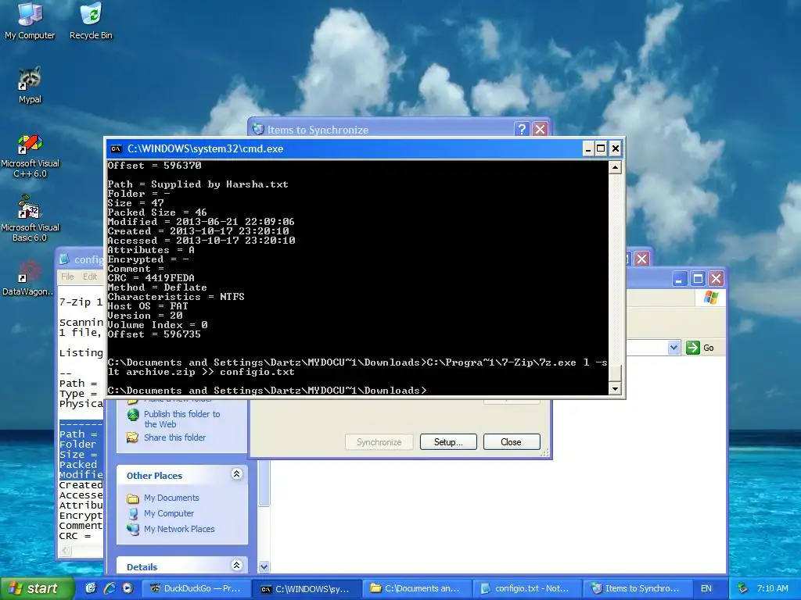This screenshot has height=600, width=801.
Task: Launch Internet Explorer from quick launch
Action: point(110,587)
